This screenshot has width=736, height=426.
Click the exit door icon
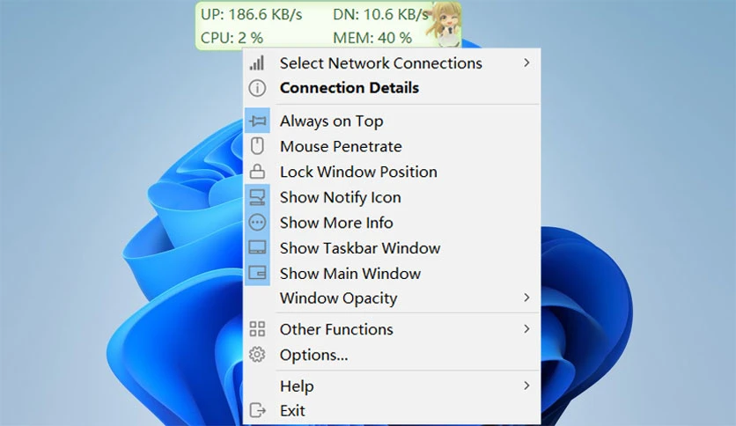(x=257, y=410)
